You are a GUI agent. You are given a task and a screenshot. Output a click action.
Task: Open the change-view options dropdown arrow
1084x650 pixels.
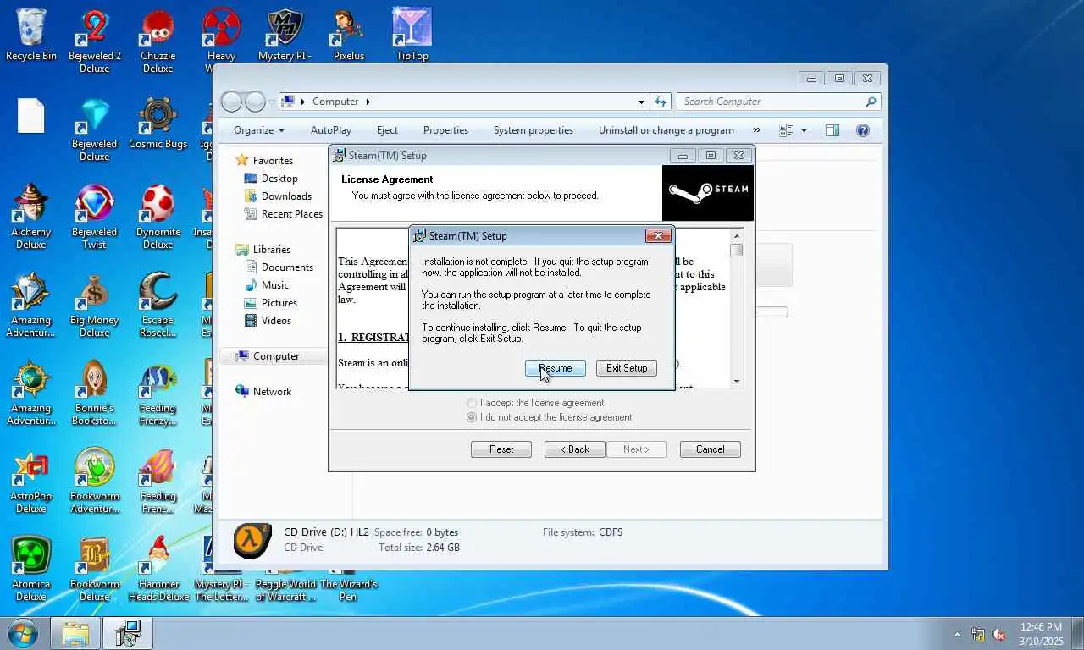804,130
